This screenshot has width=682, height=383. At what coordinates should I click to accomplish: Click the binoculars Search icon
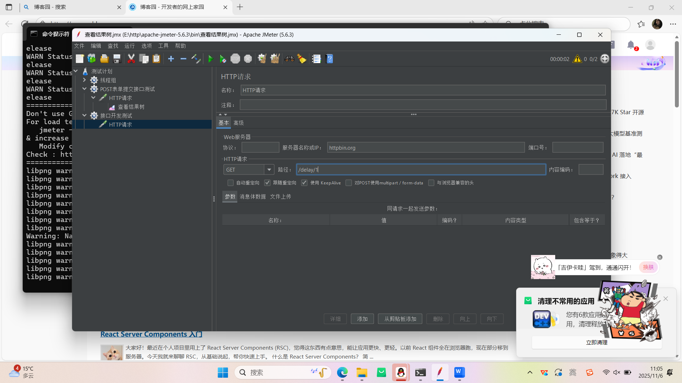tap(289, 59)
